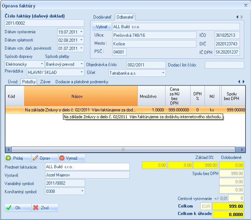
Task: Switch to Odberateľ tab
Action: 125,17
